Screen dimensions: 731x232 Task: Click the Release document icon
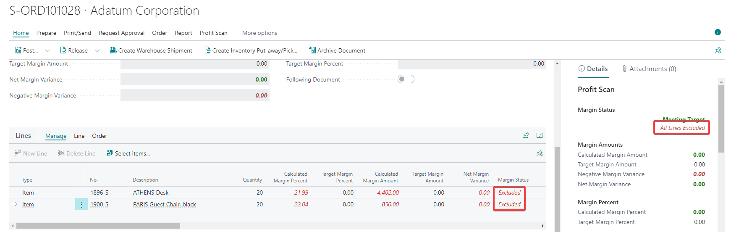63,50
